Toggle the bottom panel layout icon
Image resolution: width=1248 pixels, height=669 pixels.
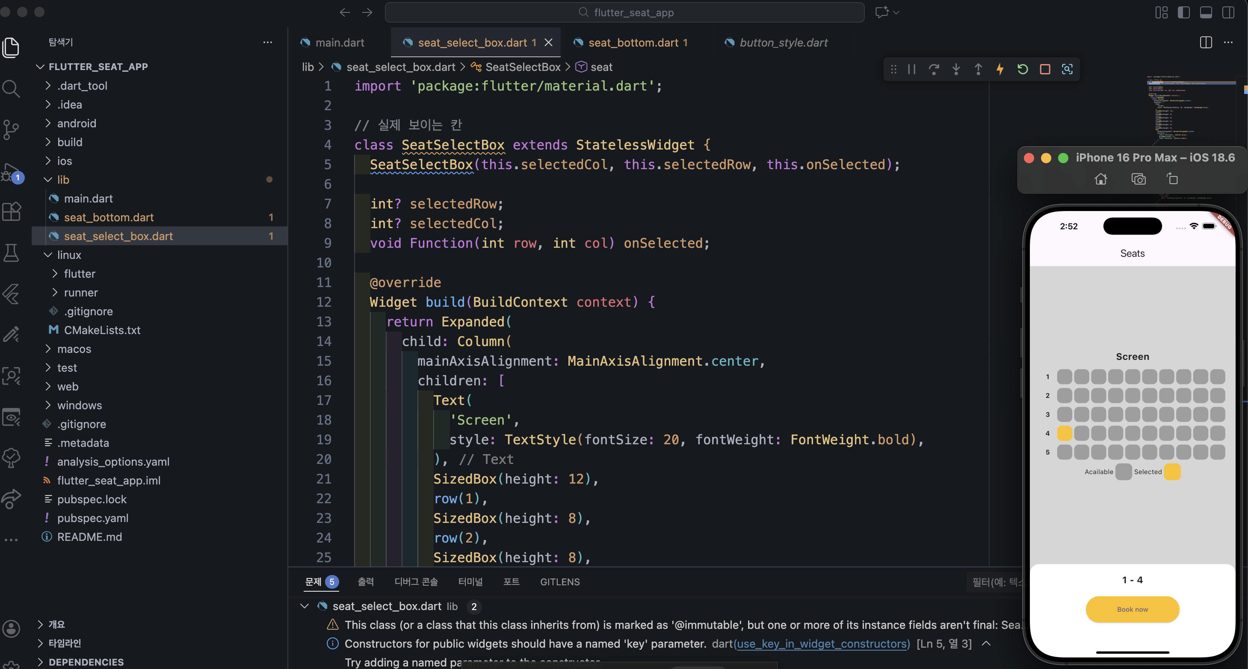click(1206, 12)
